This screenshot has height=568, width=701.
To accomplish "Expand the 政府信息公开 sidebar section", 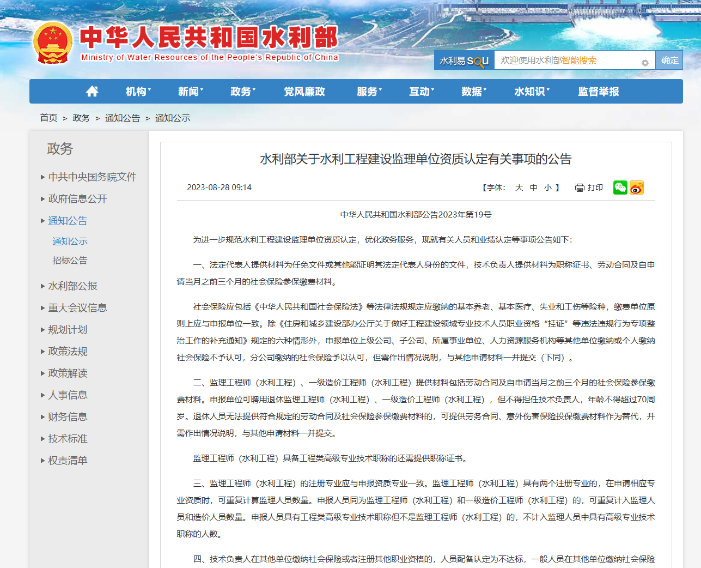I will pos(77,199).
